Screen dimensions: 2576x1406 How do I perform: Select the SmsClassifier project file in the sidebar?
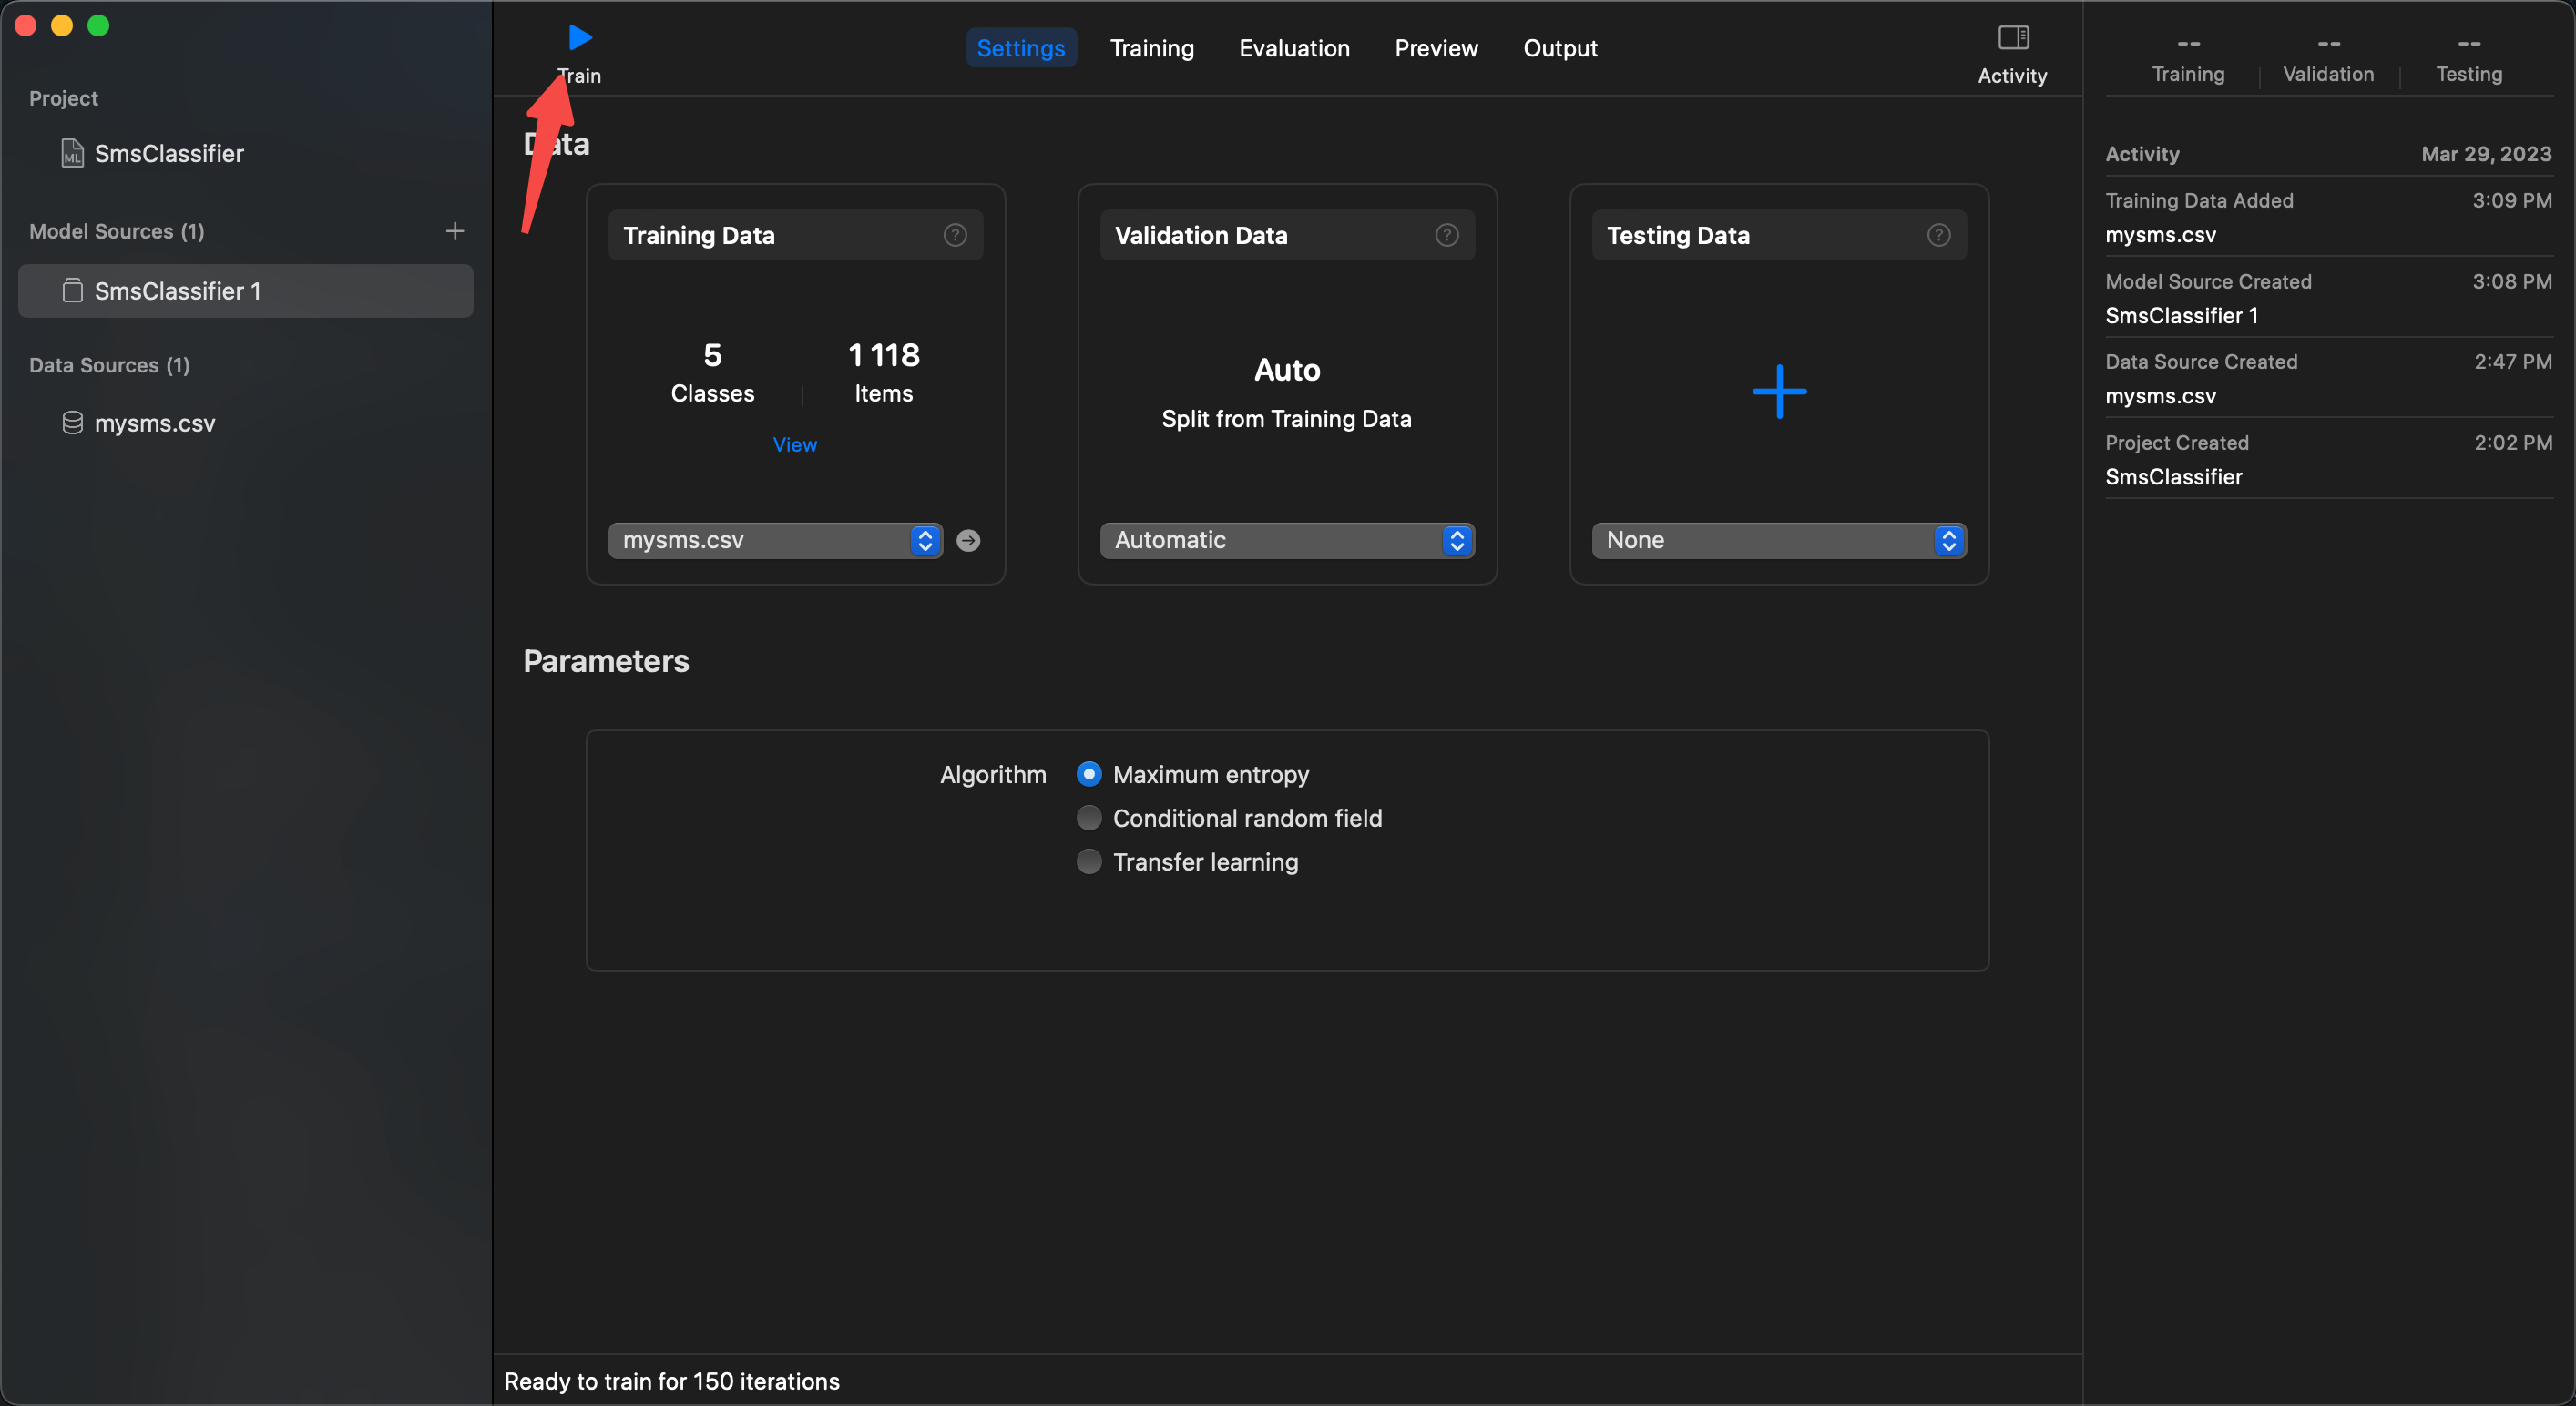coord(168,153)
